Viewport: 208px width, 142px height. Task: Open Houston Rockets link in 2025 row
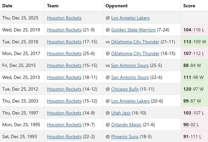[64, 18]
